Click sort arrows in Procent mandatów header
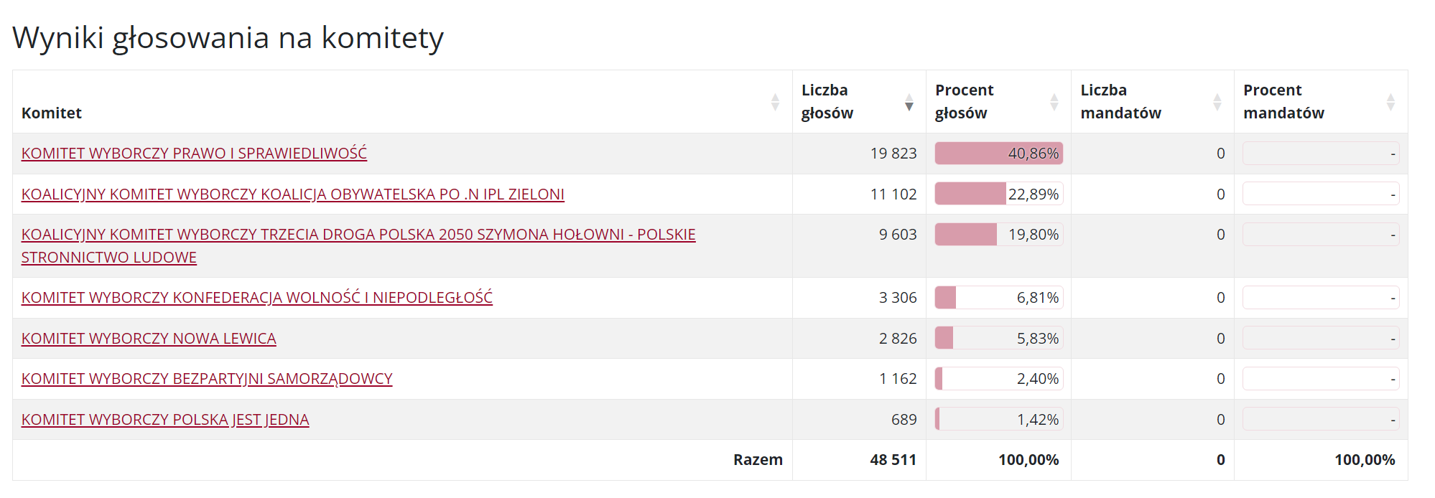The height and width of the screenshot is (498, 1435). tap(1390, 102)
